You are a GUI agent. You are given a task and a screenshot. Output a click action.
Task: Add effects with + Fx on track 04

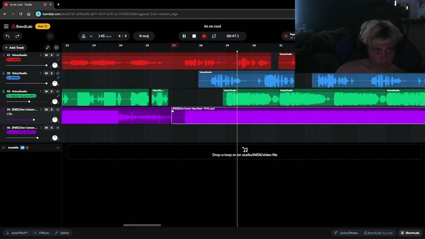(x=10, y=114)
